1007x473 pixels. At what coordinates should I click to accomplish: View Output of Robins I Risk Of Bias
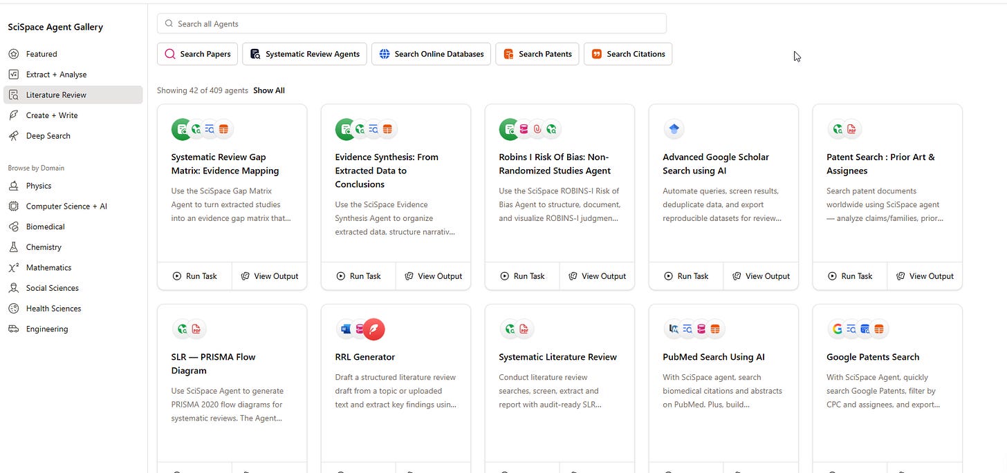tap(597, 276)
